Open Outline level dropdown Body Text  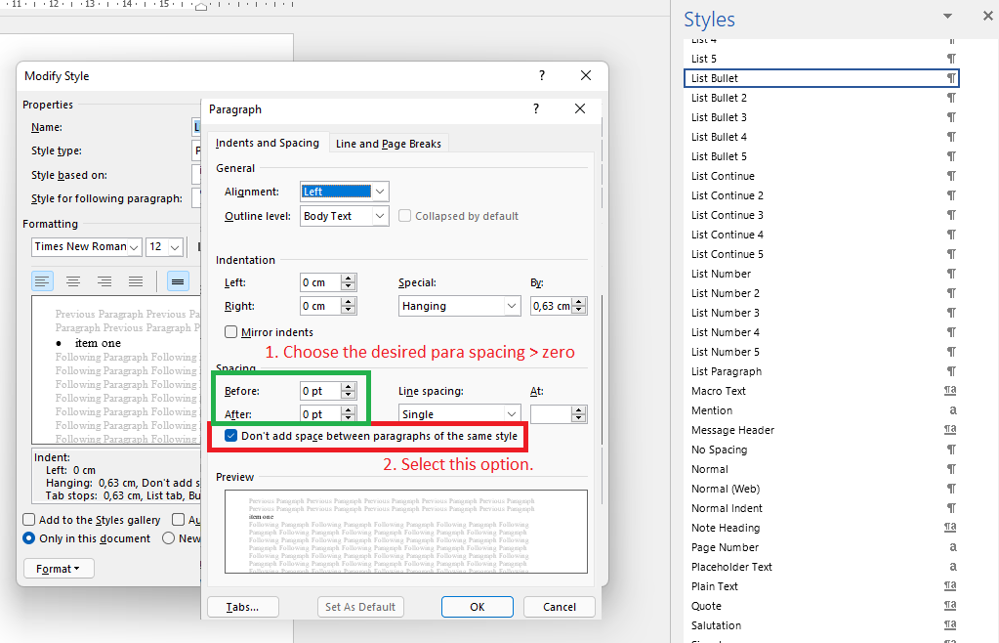[380, 216]
